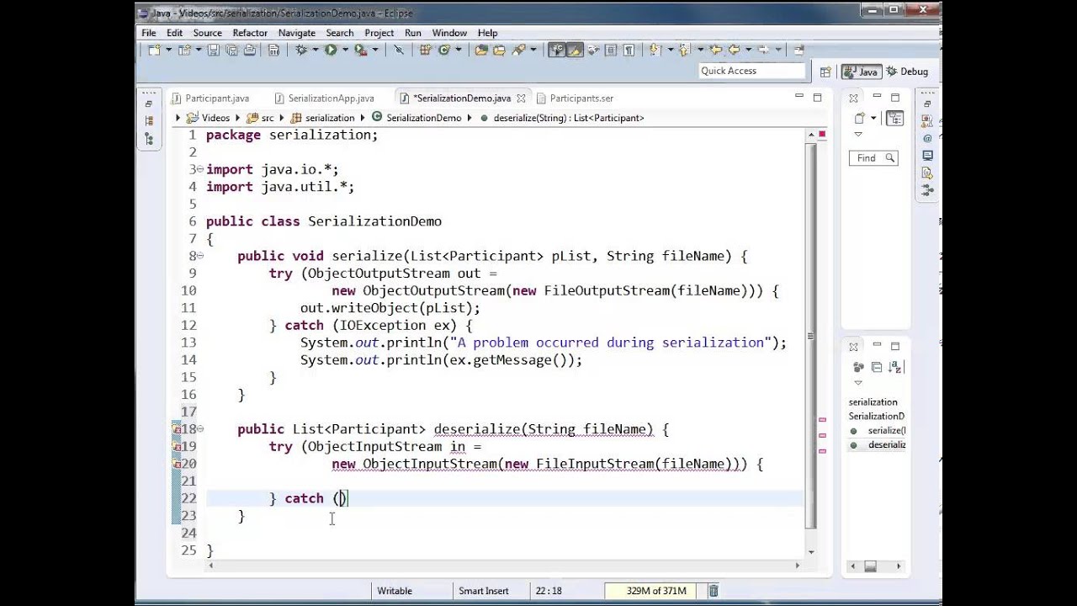1077x606 pixels.
Task: Toggle Sort alphabetically in Outline view
Action: (x=895, y=367)
